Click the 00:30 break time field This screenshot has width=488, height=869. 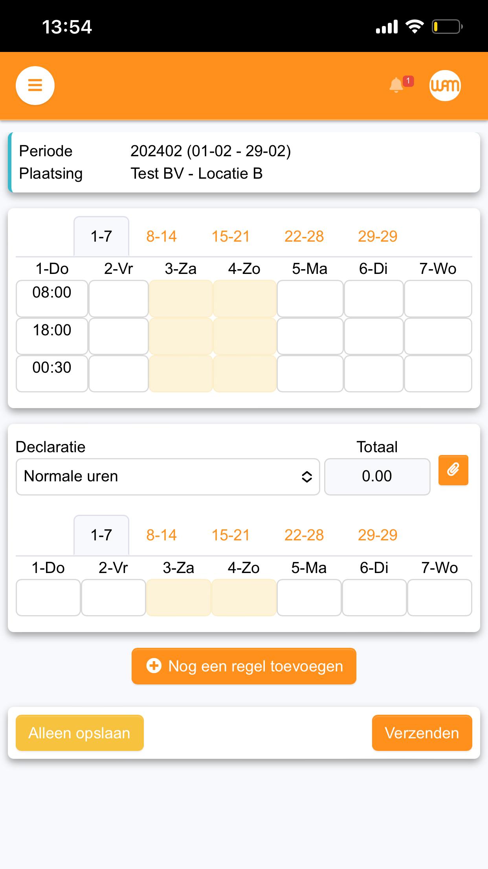(52, 373)
